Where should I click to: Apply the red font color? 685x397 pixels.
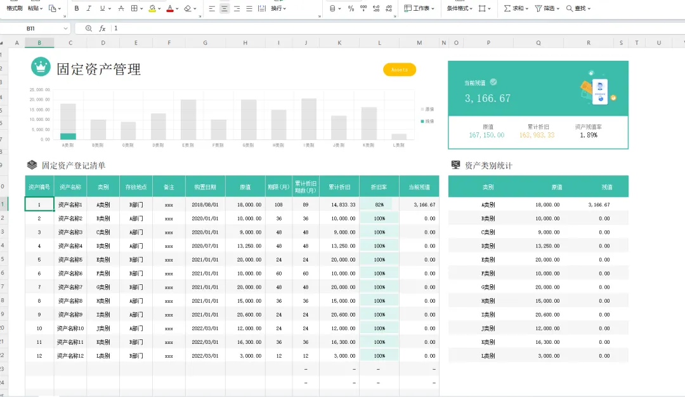[170, 8]
